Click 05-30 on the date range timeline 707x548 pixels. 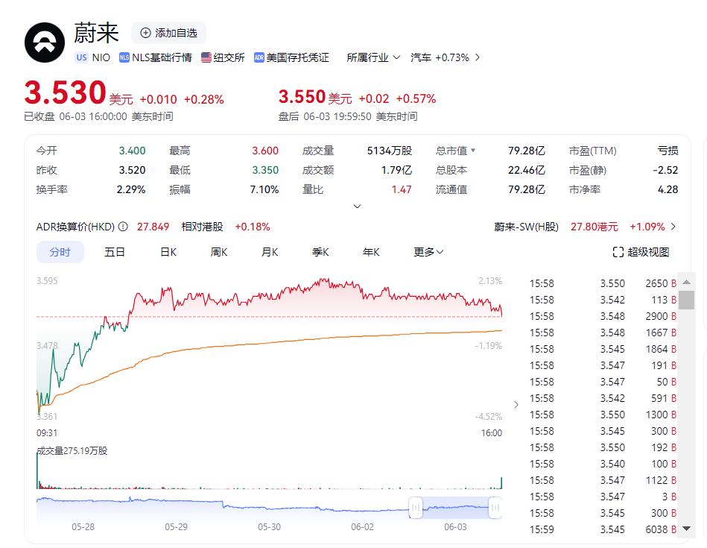pyautogui.click(x=269, y=527)
